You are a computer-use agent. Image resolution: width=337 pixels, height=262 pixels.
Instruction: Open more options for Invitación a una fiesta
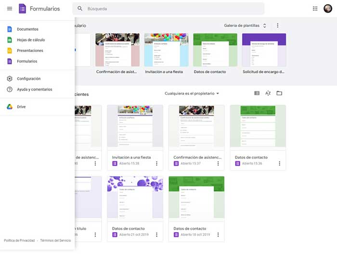click(156, 164)
